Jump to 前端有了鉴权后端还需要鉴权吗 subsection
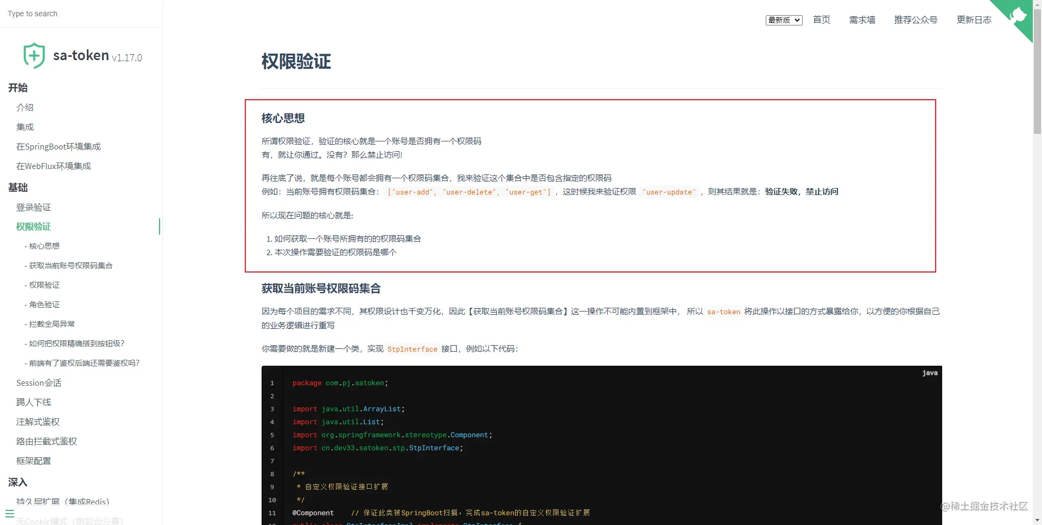Image resolution: width=1042 pixels, height=525 pixels. tap(82, 363)
